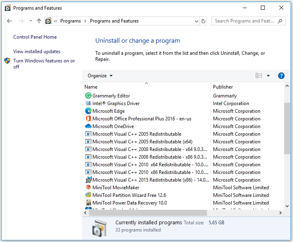Screen dimensions: 293x242
Task: Sort list by the Publisher column header
Action: (x=247, y=87)
